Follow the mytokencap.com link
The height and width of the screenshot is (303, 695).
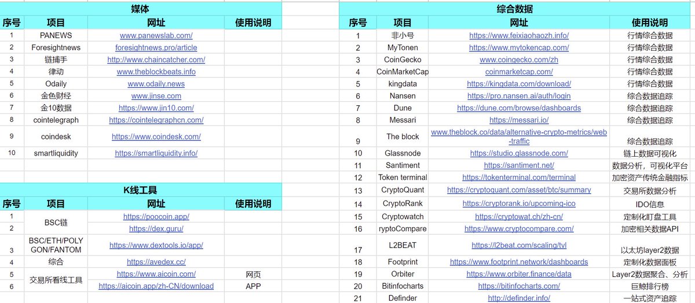[519, 47]
